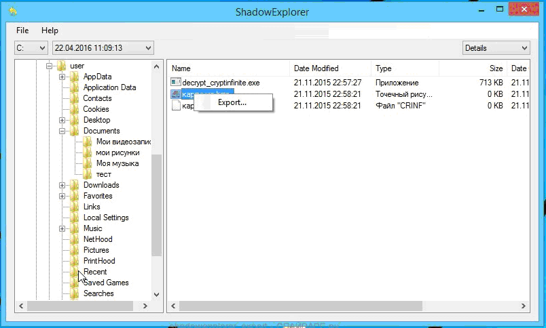Click the decrypt_cryptinfinite.exe file icon

point(176,82)
